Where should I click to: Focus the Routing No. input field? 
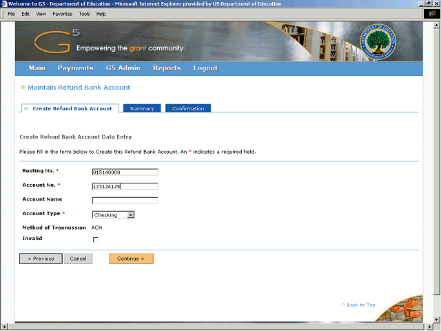125,172
